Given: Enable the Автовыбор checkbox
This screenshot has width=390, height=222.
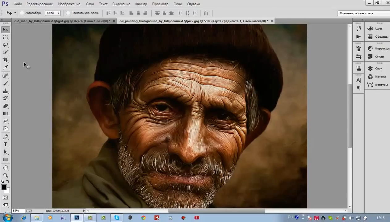Looking at the screenshot, I should tap(22, 13).
